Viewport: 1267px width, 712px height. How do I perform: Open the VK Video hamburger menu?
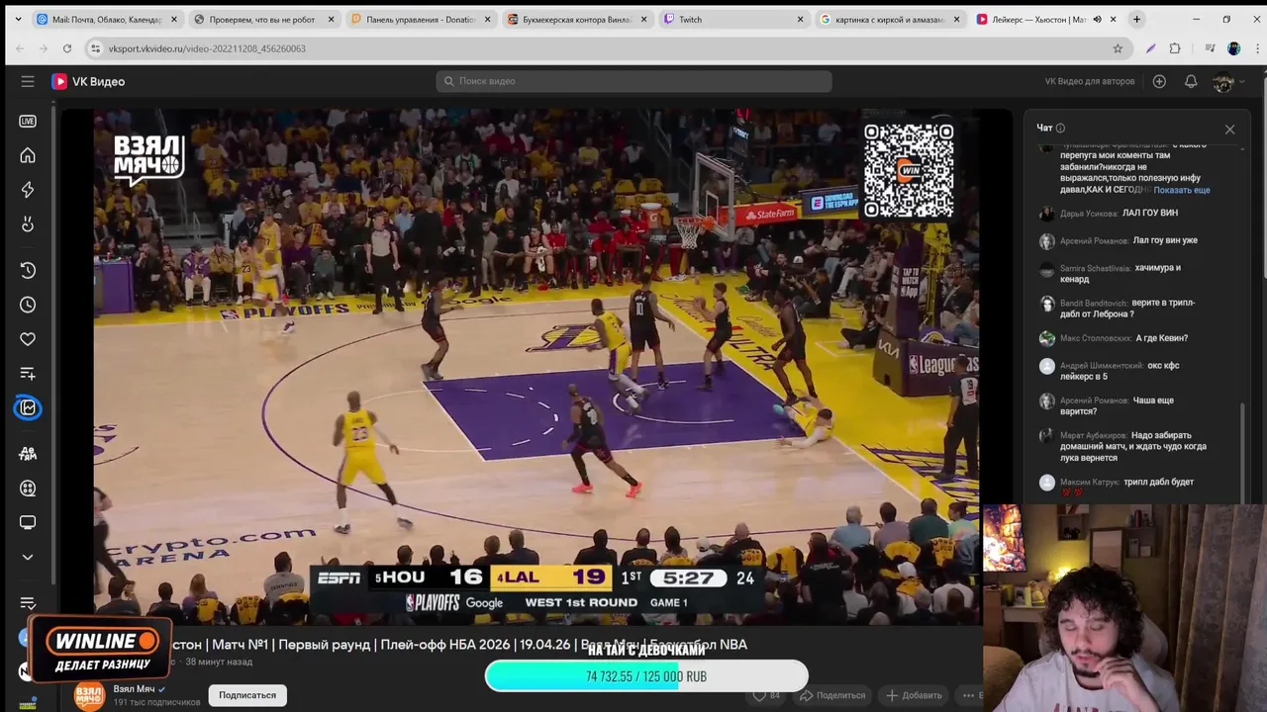28,81
